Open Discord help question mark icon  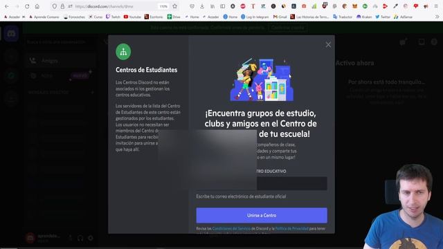pos(434,42)
